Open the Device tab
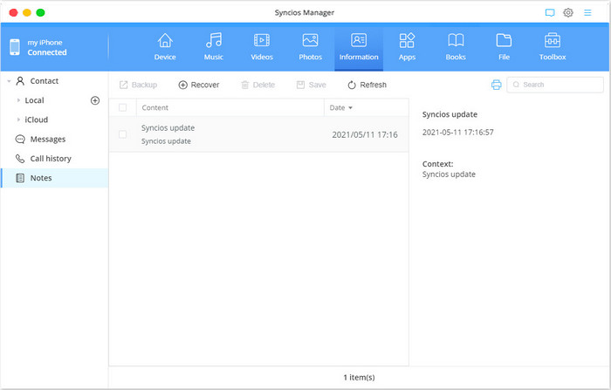The width and height of the screenshot is (611, 390). pos(165,47)
